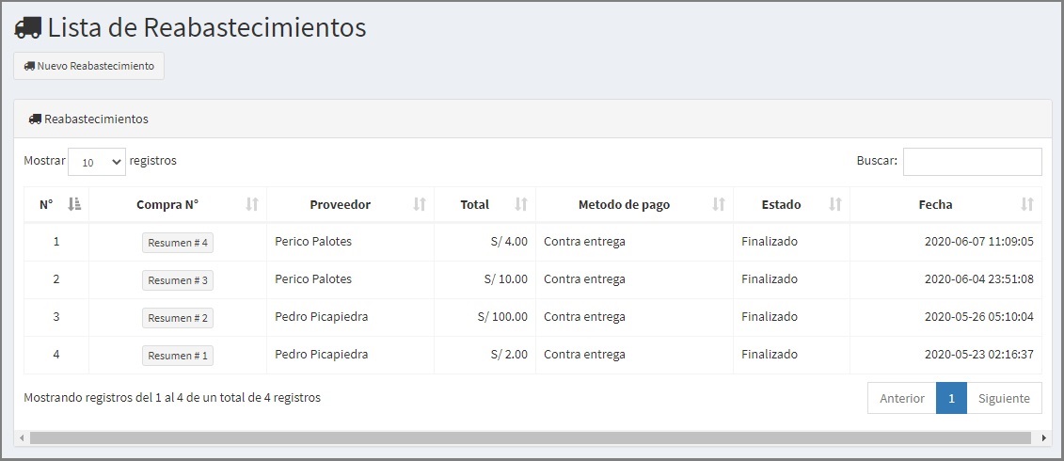The image size is (1064, 461).
Task: Click sort icon beside Metodo de pago
Action: 719,203
